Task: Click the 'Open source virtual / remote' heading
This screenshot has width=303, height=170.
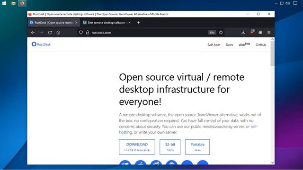Action: 182,77
